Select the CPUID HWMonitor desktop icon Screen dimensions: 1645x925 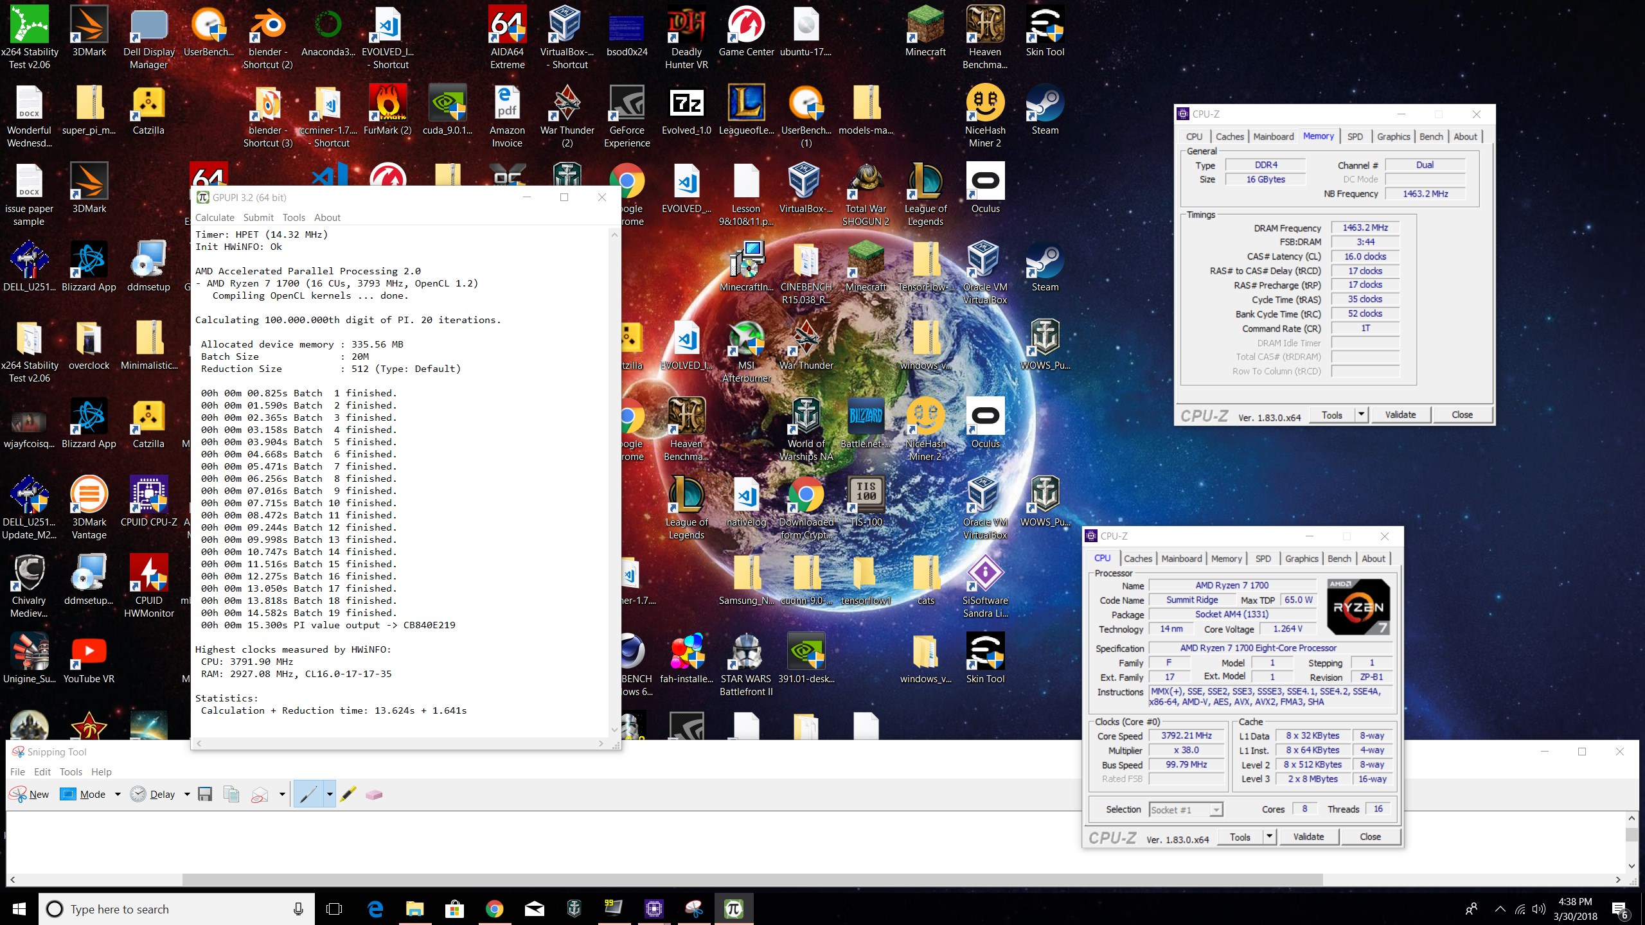click(x=149, y=586)
